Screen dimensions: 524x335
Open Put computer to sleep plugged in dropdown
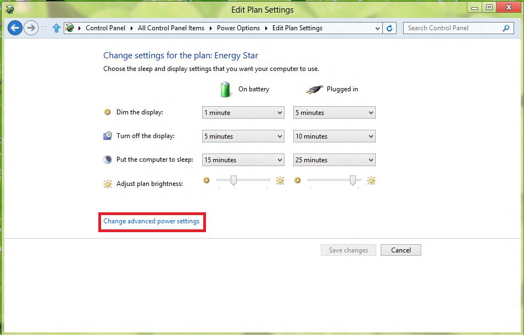pos(334,160)
